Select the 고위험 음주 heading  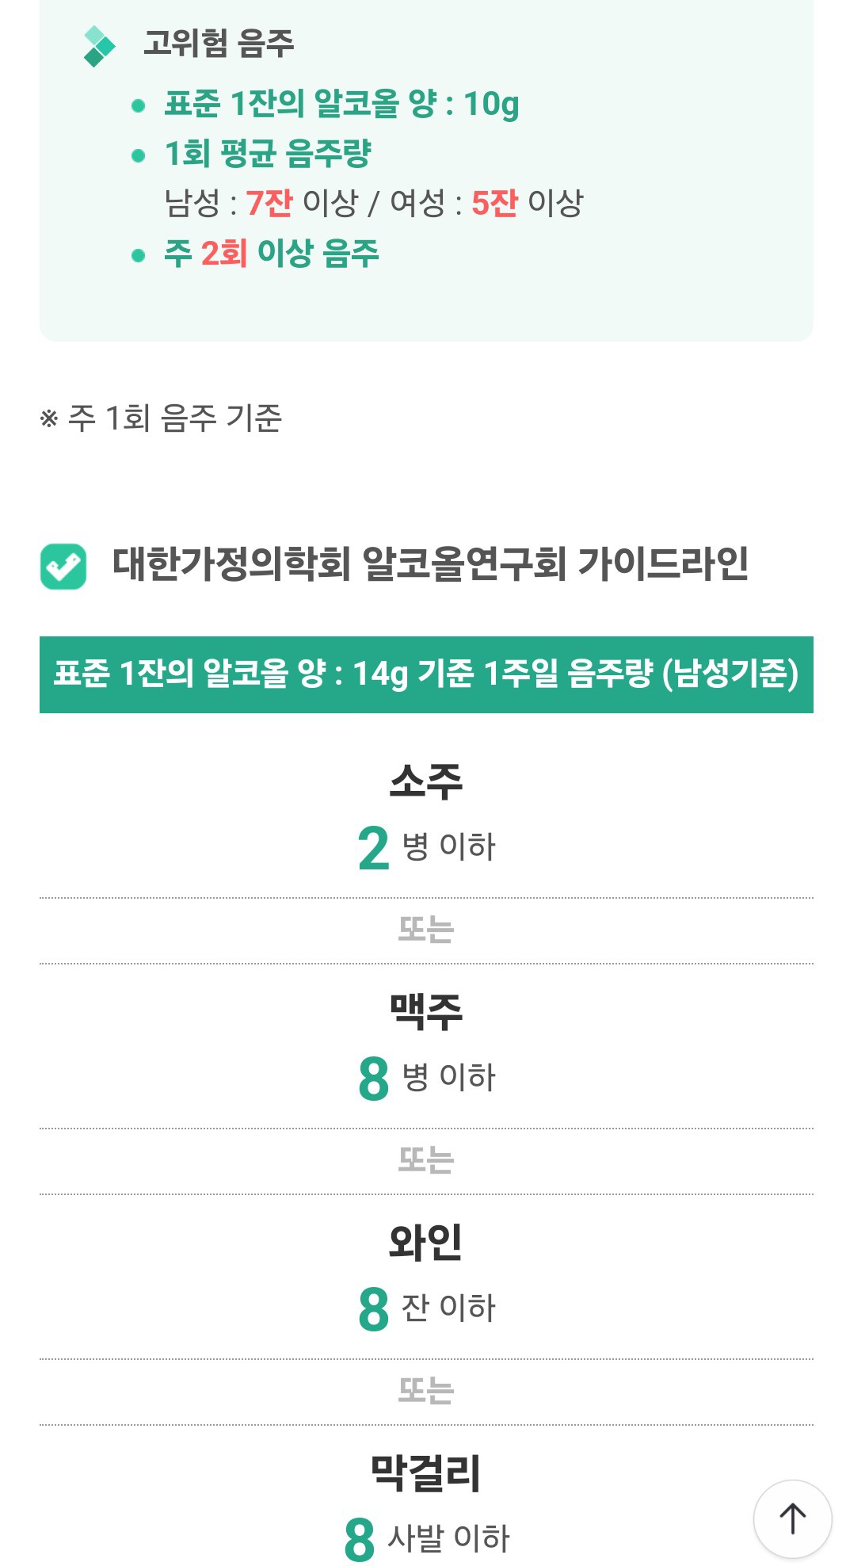click(x=219, y=44)
